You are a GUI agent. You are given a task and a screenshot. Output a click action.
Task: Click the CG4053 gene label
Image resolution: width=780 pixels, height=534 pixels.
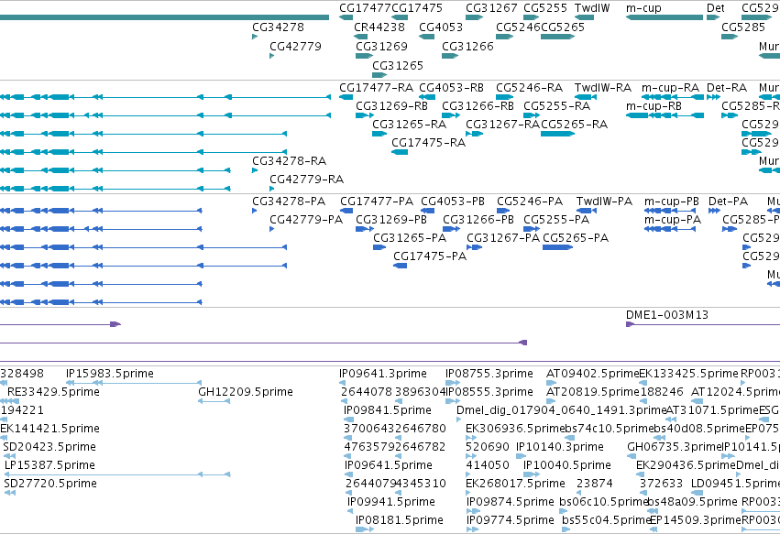[441, 27]
